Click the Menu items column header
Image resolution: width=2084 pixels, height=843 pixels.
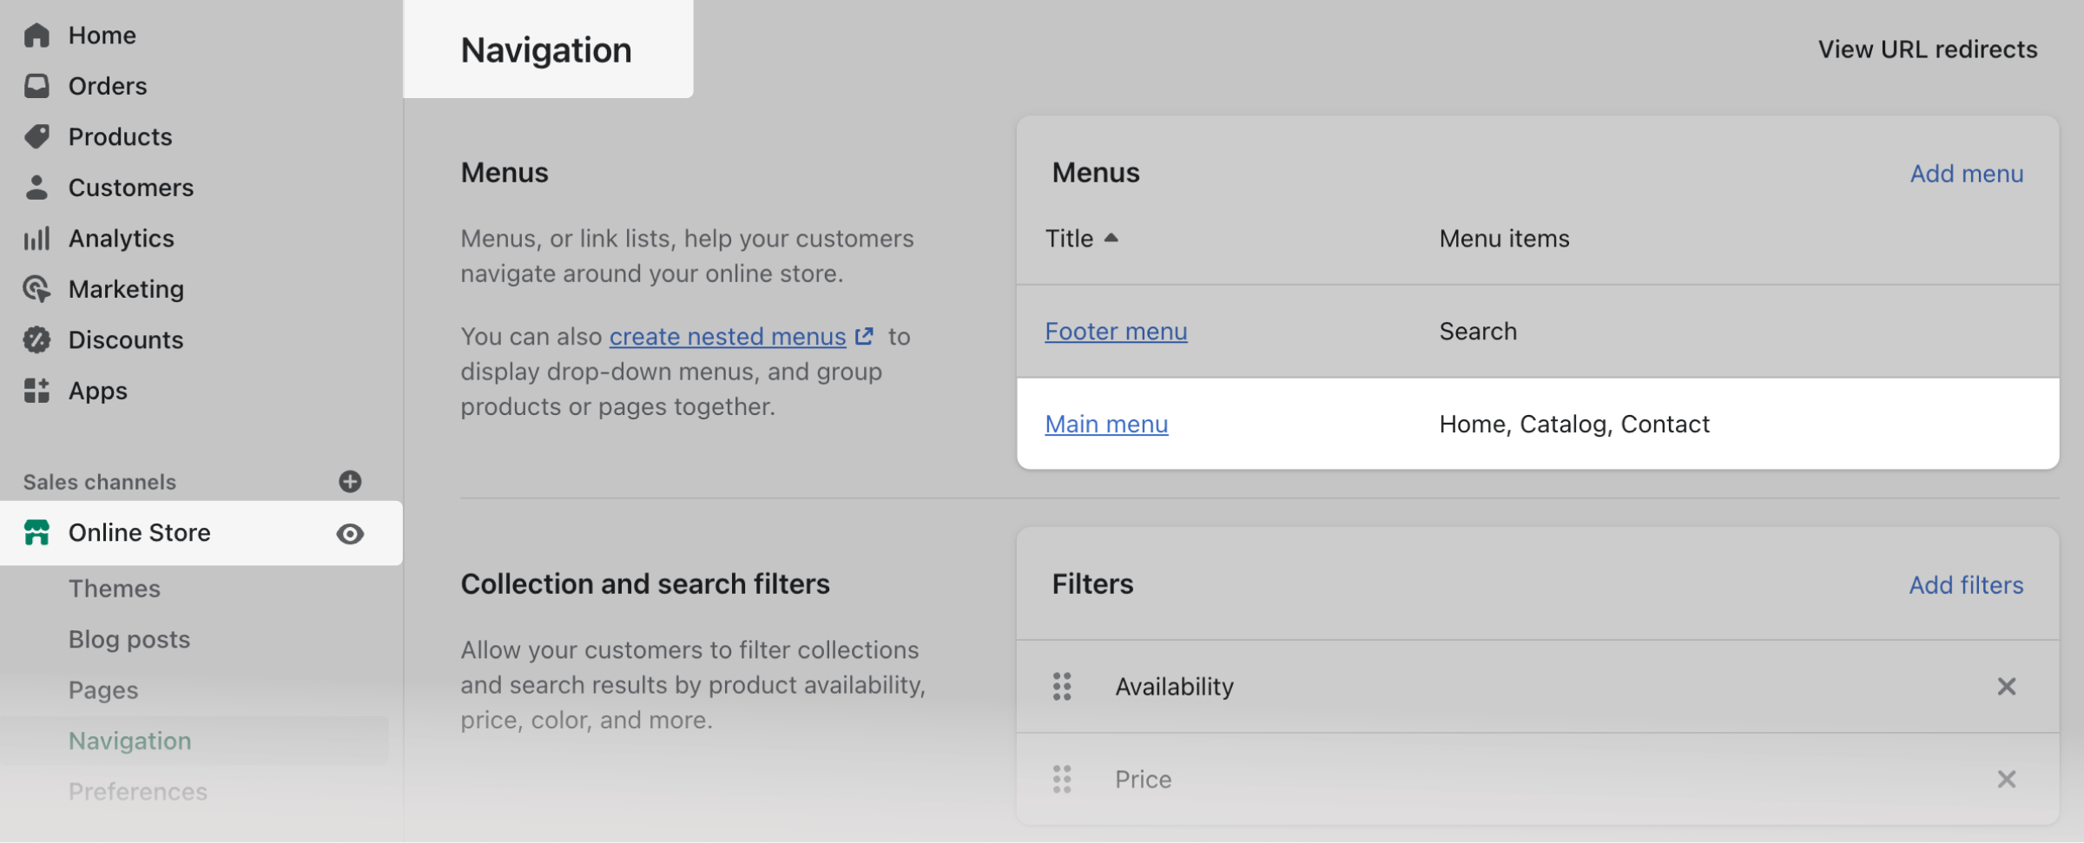1504,238
